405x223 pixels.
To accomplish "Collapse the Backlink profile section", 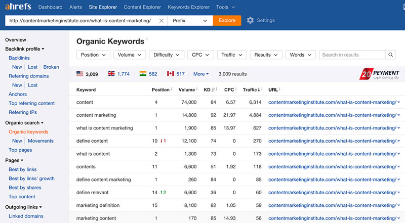I will point(24,49).
